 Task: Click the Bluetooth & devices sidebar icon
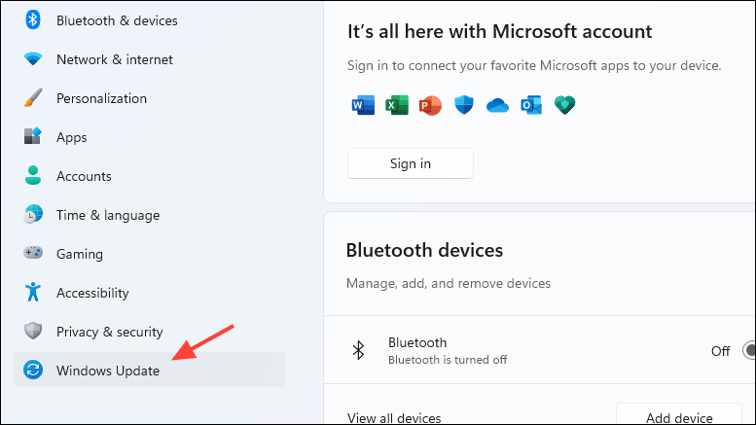pyautogui.click(x=33, y=20)
